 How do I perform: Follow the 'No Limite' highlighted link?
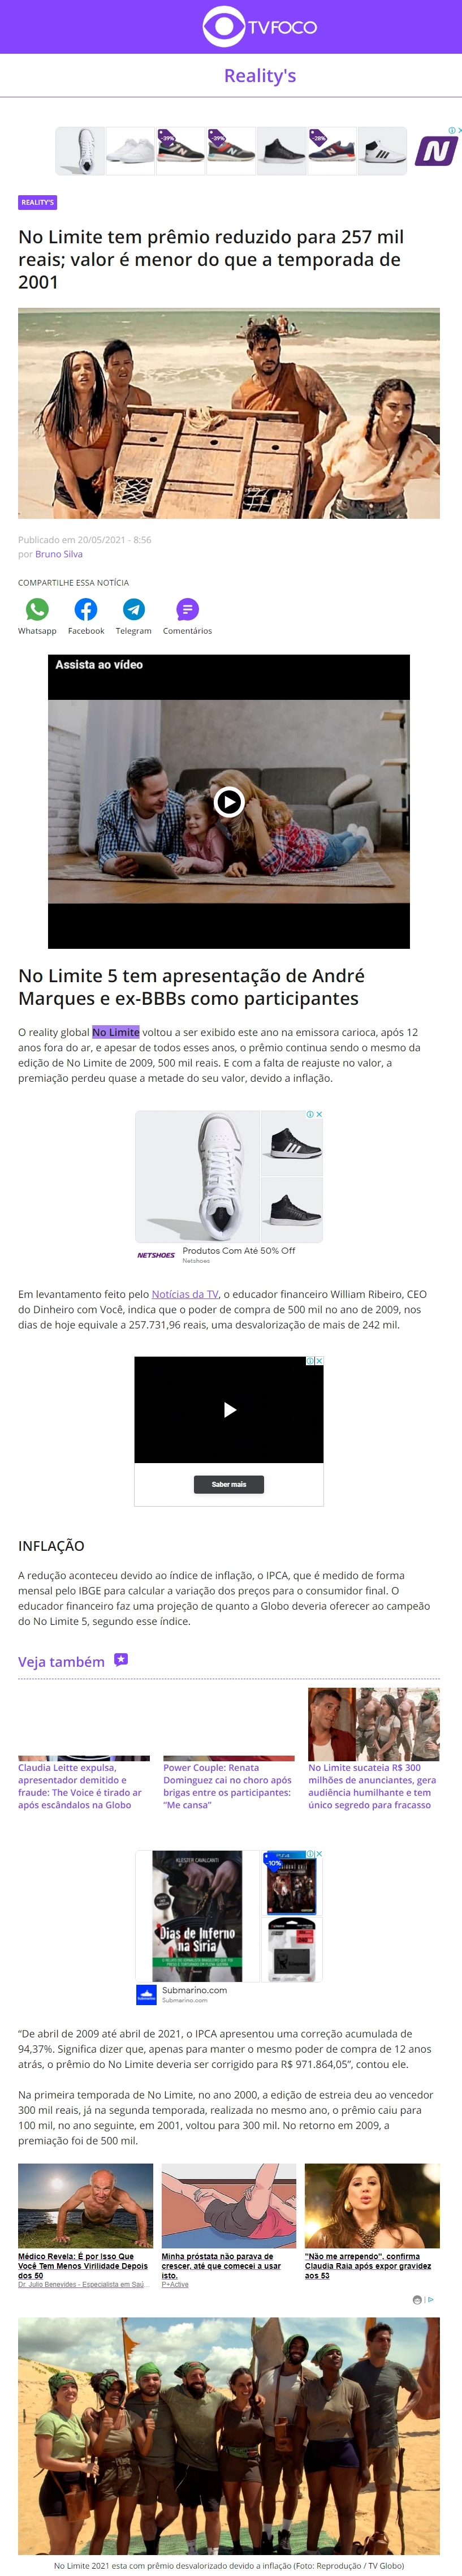point(116,1032)
